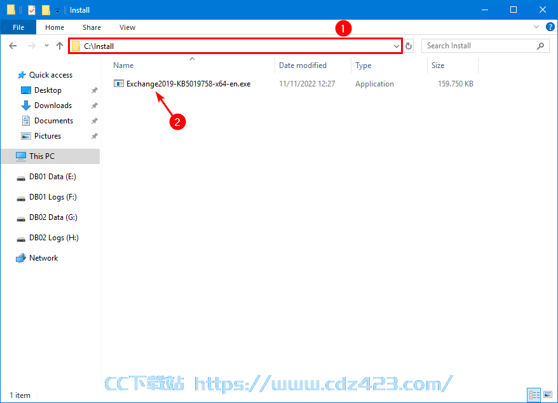Image resolution: width=558 pixels, height=403 pixels.
Task: Click the pin icon next to Desktop
Action: click(94, 90)
